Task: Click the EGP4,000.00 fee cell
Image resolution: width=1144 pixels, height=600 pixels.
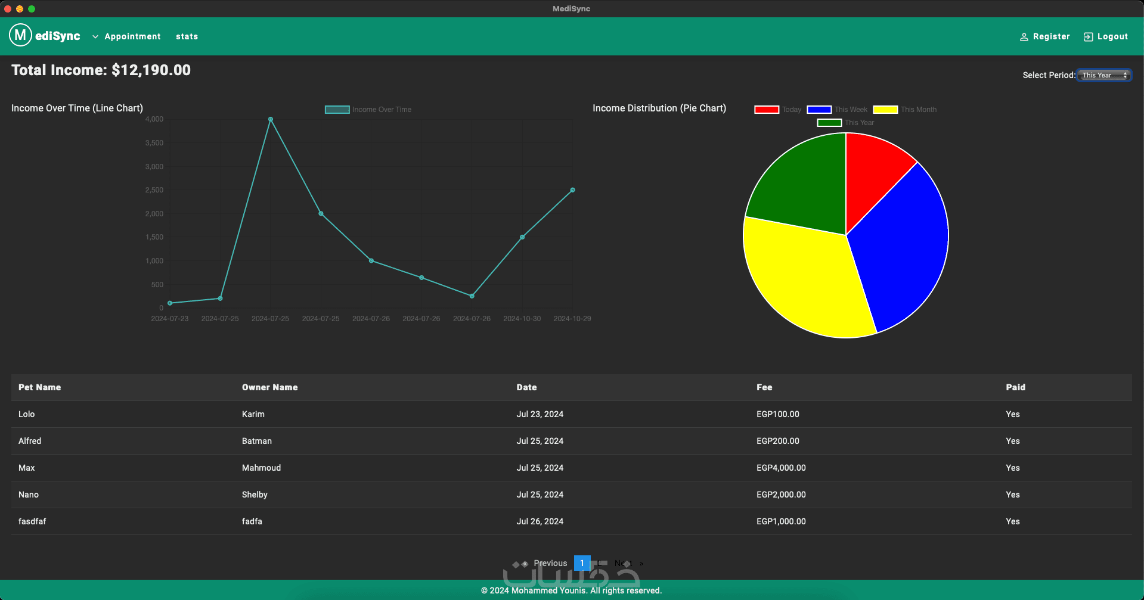Action: [x=781, y=468]
